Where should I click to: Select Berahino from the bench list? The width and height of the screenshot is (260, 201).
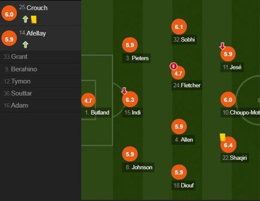[x=24, y=69]
